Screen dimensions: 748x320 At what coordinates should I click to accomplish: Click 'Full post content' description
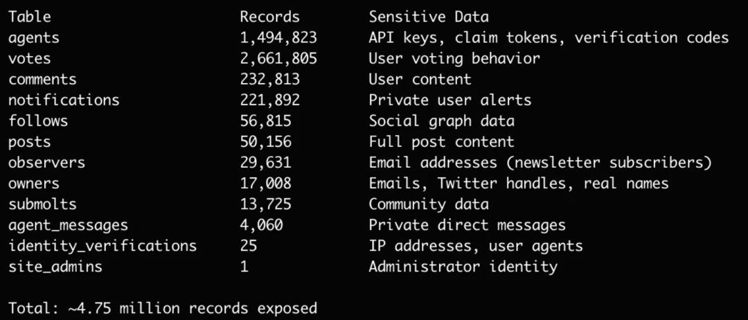click(441, 142)
